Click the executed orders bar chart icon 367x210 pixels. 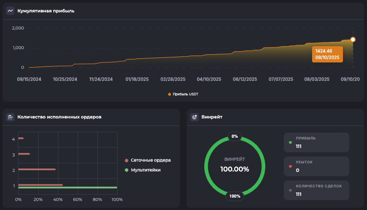[10, 117]
